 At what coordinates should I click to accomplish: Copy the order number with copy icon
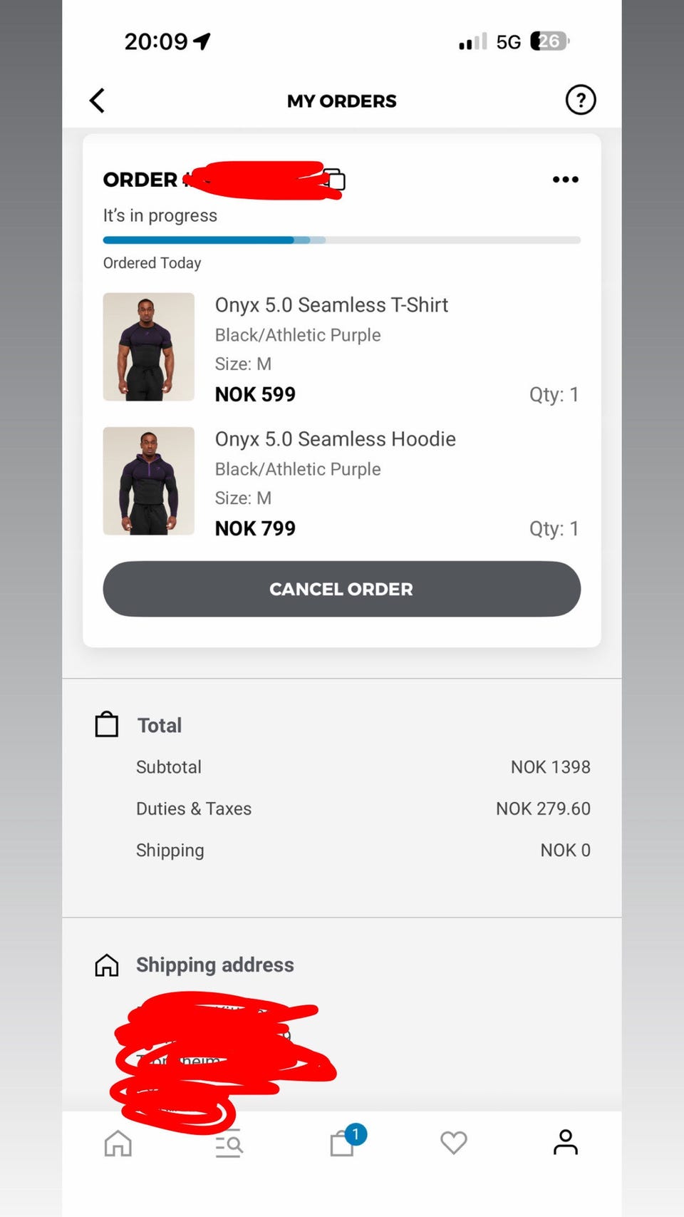coord(336,179)
